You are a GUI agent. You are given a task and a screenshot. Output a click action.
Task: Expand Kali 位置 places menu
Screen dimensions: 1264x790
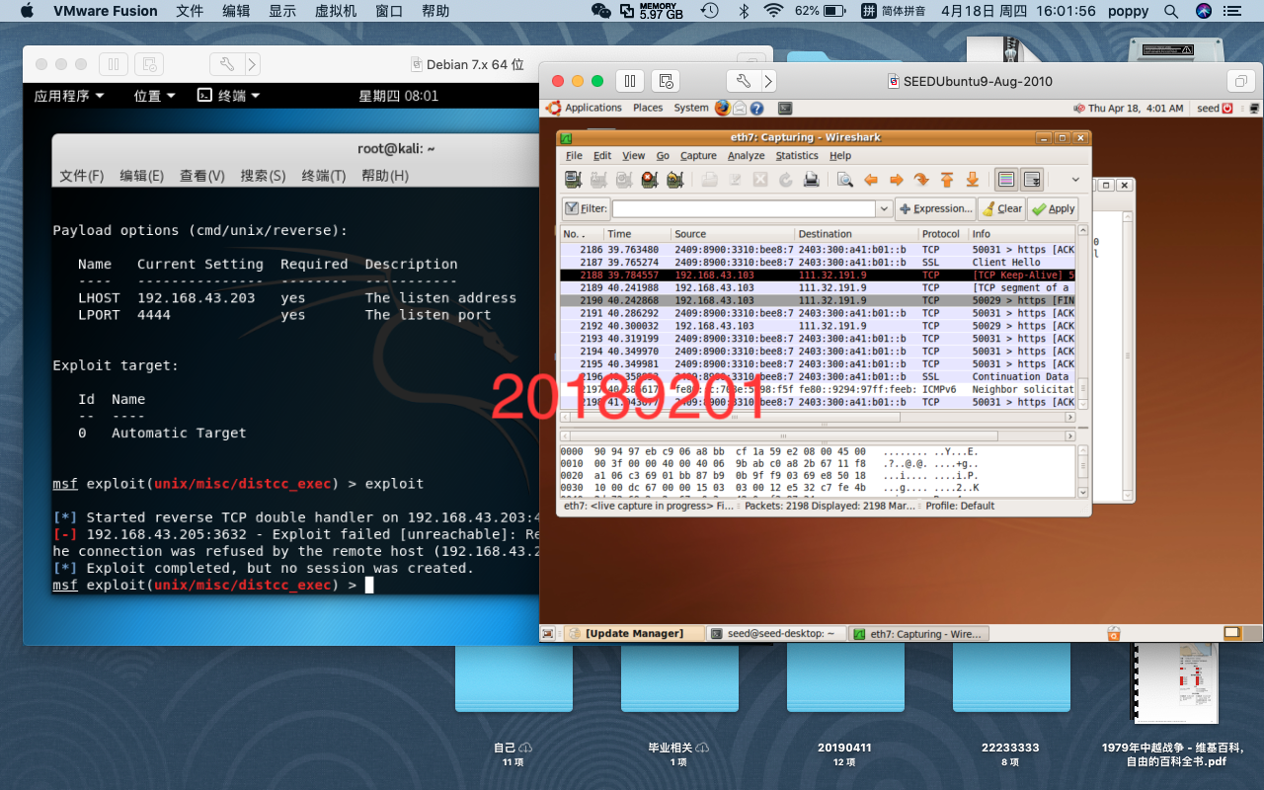point(154,96)
